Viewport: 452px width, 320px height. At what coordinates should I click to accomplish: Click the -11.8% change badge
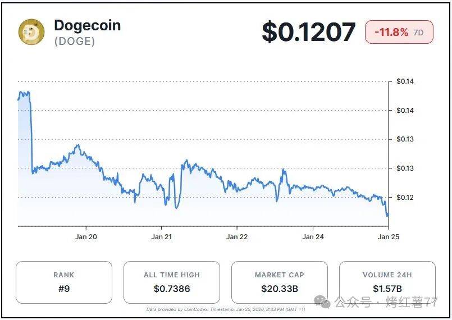pyautogui.click(x=391, y=33)
